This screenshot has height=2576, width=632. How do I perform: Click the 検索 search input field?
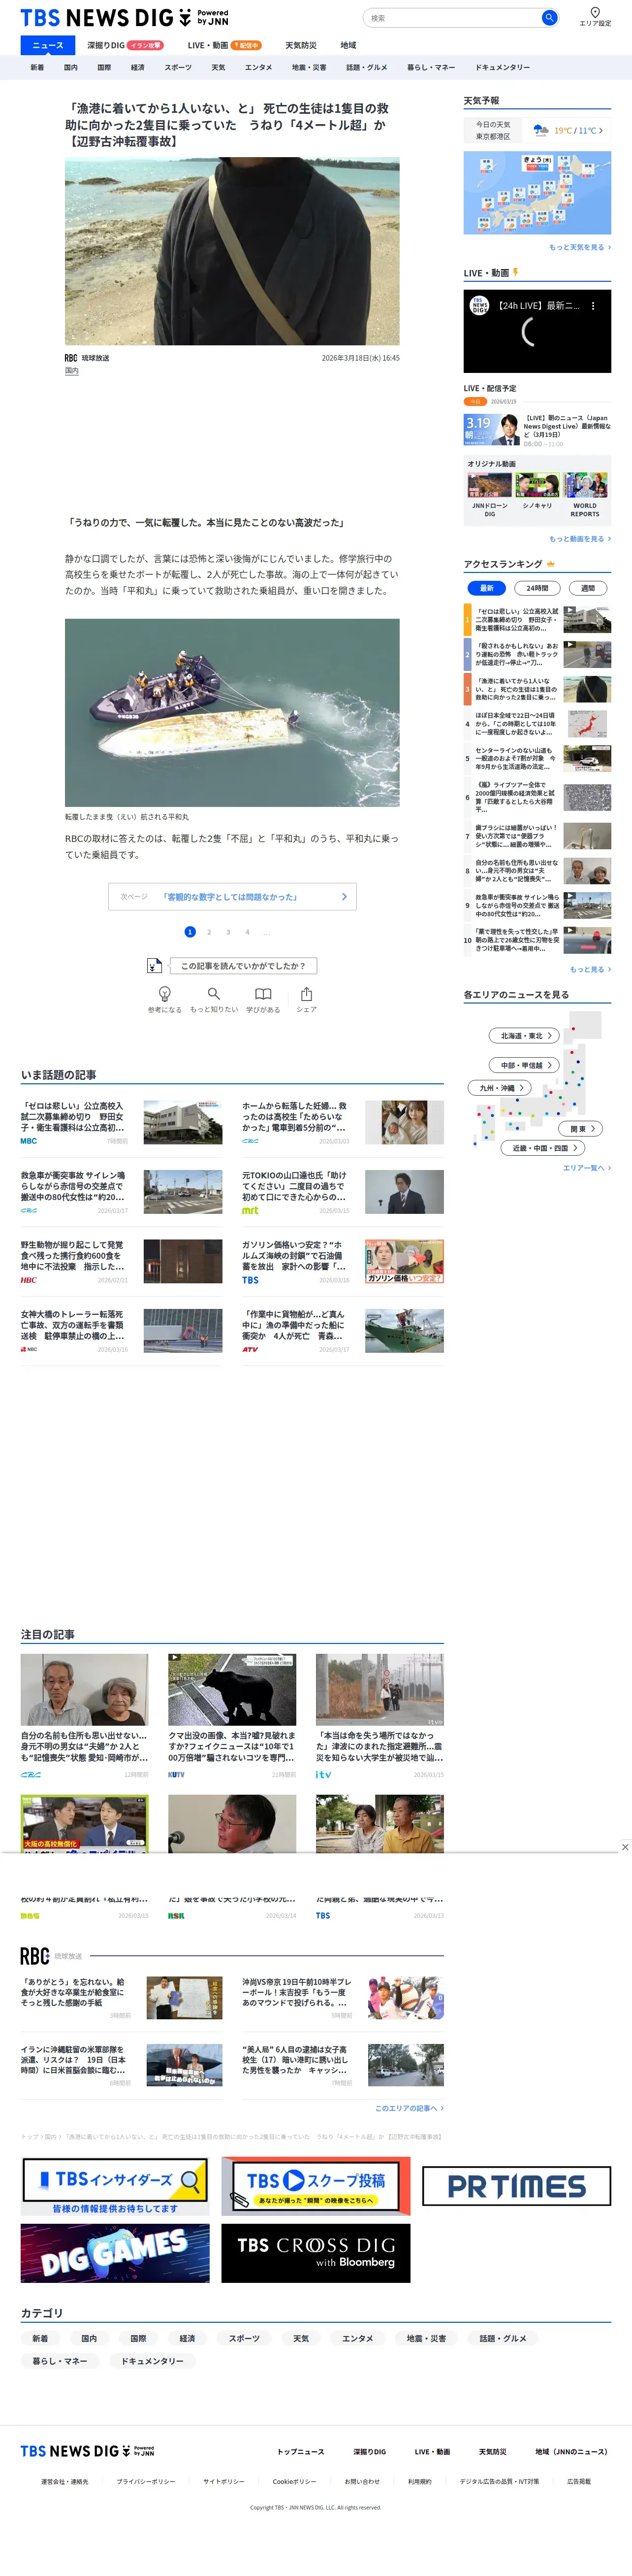451,18
